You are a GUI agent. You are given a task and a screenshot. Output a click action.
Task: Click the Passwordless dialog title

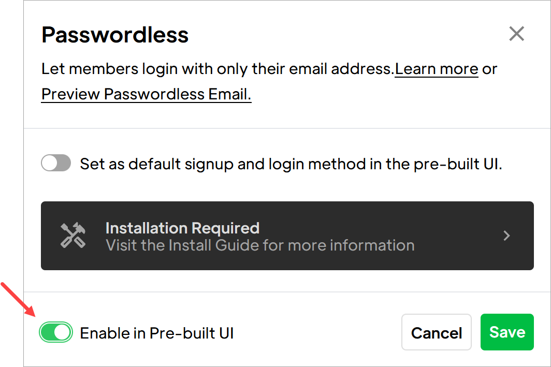pos(115,35)
